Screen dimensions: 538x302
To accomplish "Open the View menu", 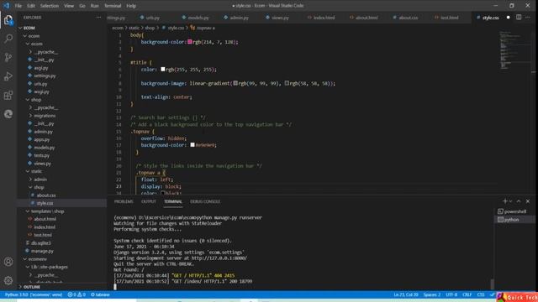I will 69,6.
